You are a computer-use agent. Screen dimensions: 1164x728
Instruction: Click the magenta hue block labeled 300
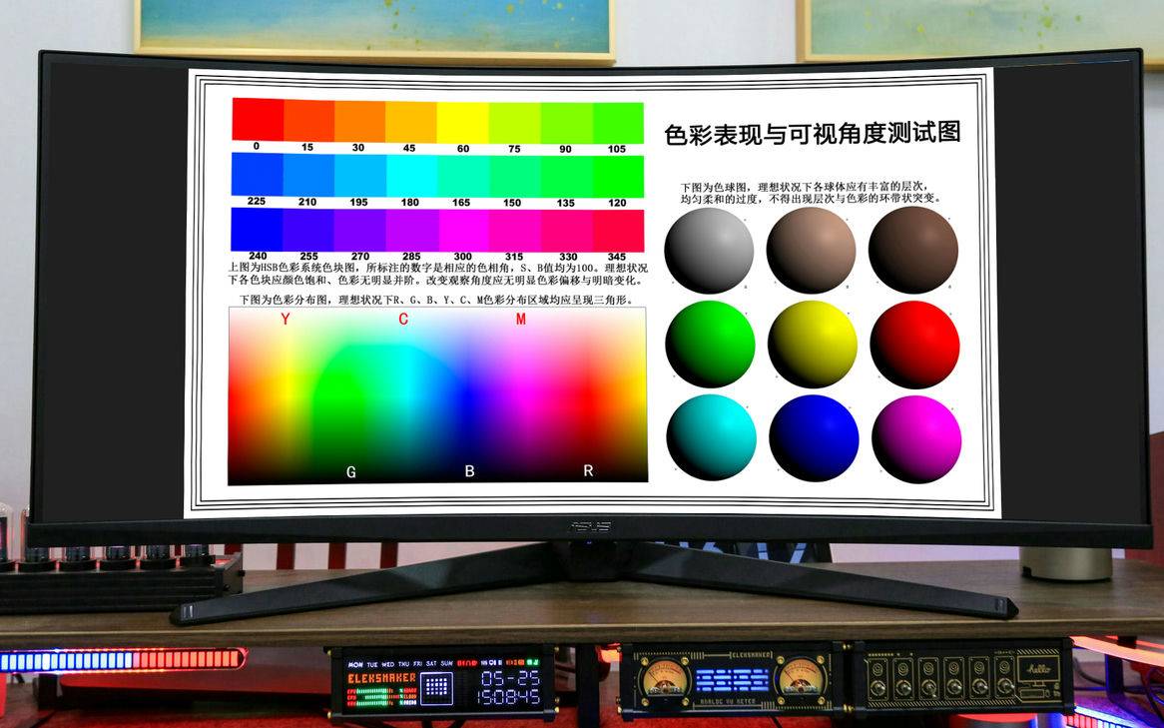pyautogui.click(x=463, y=231)
